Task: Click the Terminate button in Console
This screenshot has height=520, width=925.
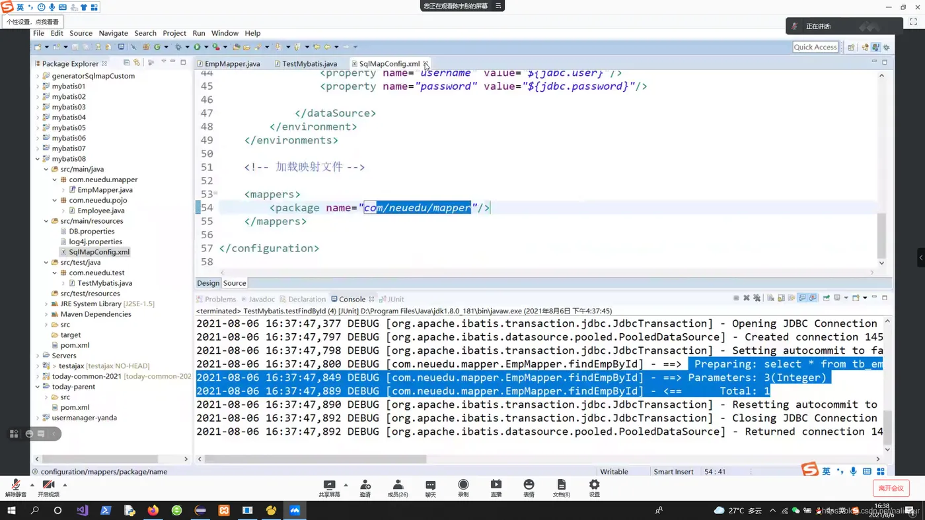Action: 736,298
